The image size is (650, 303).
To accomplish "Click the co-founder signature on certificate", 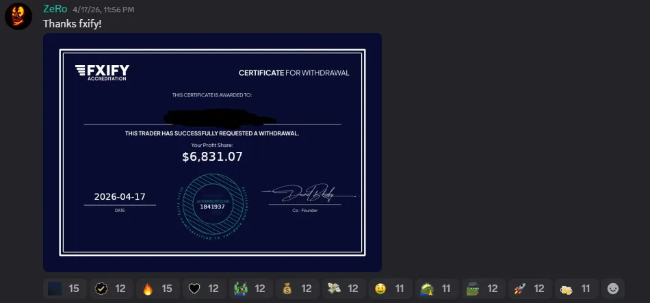I will click(x=309, y=193).
